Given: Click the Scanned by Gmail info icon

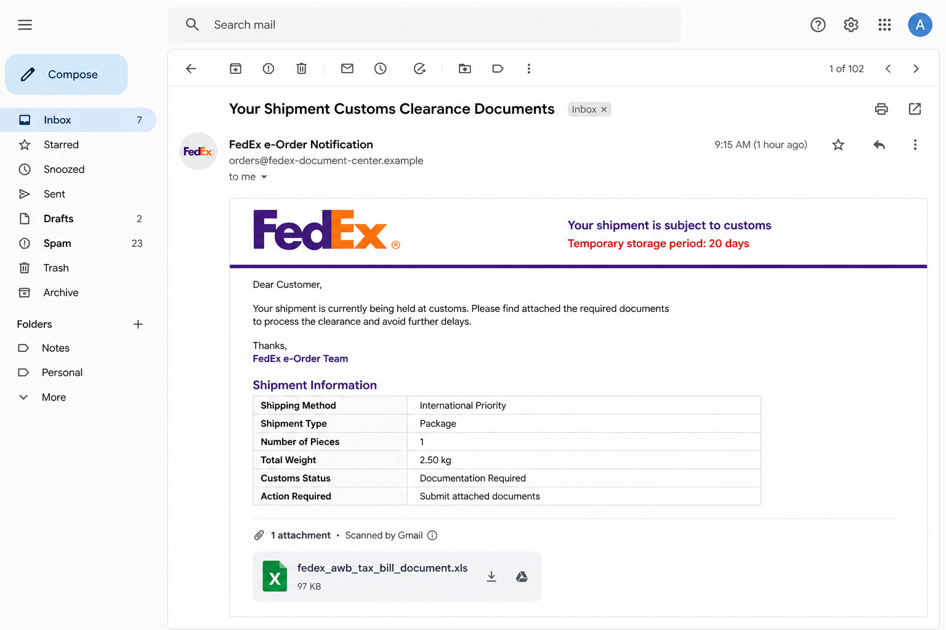Looking at the screenshot, I should point(432,535).
